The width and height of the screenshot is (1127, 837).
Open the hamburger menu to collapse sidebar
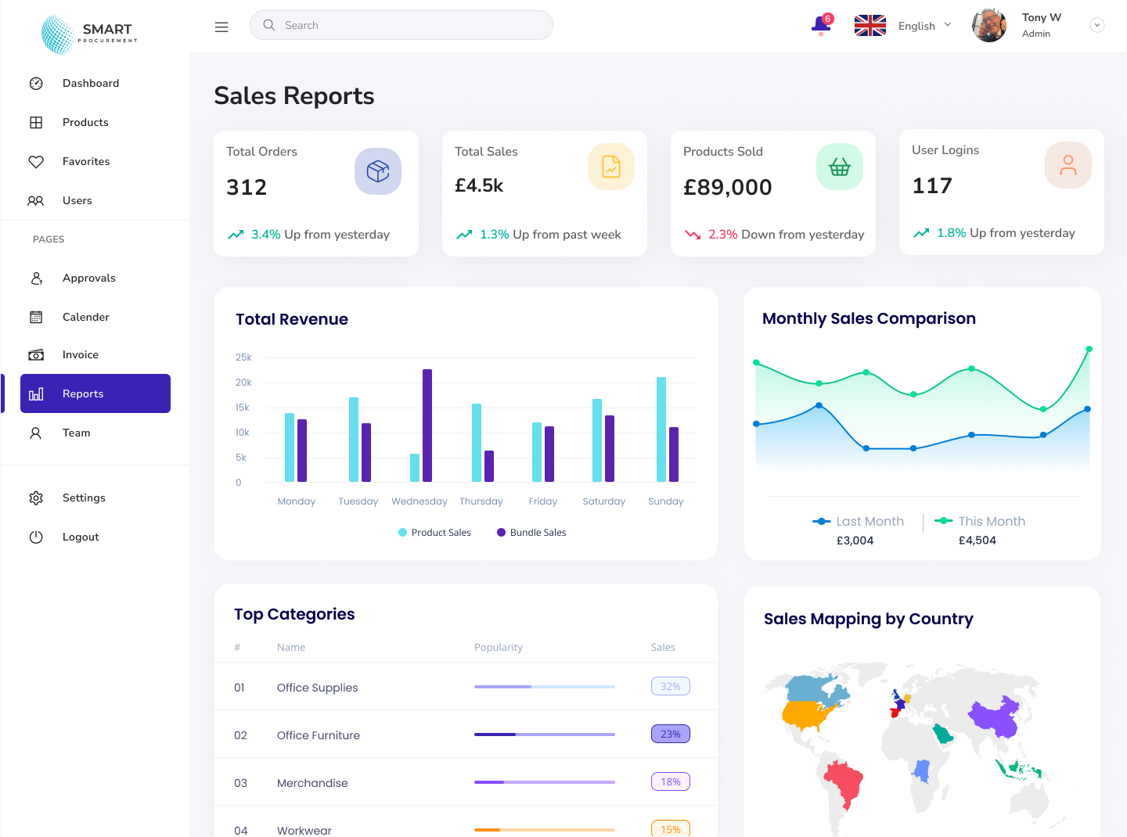(221, 27)
